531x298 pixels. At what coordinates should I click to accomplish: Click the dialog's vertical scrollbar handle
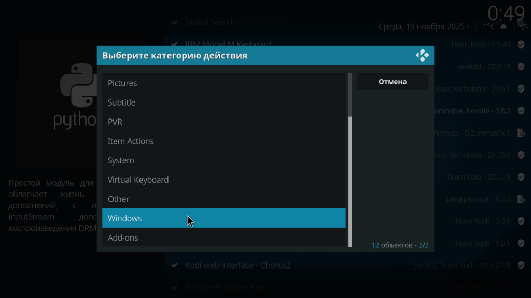(x=350, y=181)
